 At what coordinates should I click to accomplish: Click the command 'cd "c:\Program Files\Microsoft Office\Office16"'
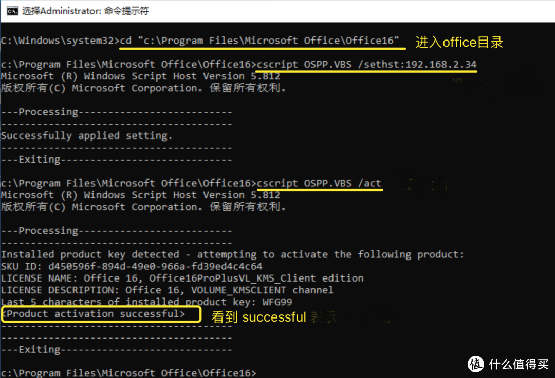coord(260,41)
